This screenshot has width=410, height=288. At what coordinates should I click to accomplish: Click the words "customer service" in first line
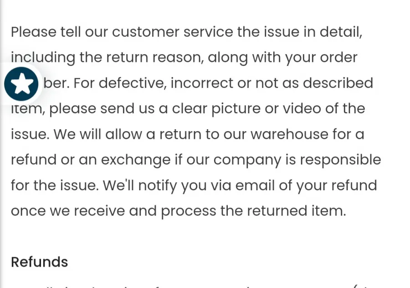tap(173, 32)
